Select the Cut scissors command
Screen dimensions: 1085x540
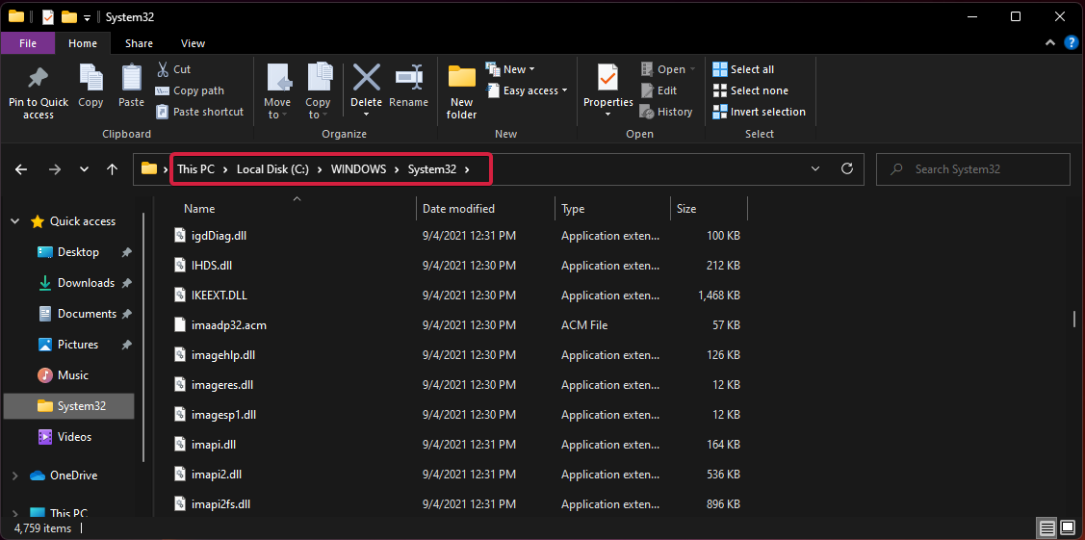pyautogui.click(x=173, y=69)
